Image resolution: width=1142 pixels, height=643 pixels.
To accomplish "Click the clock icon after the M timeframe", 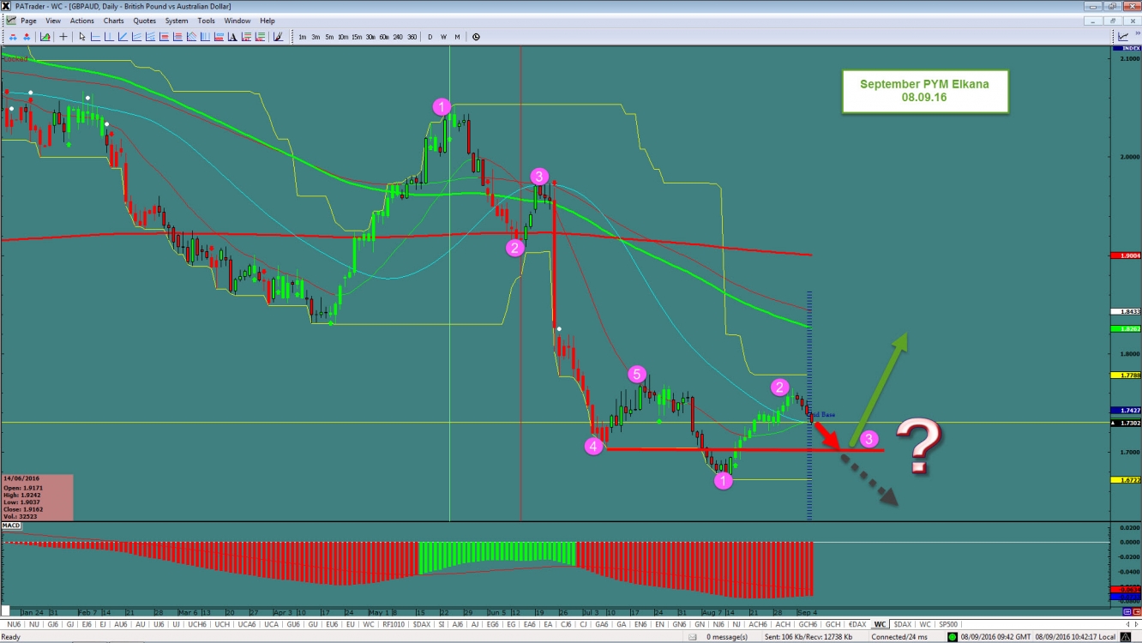I will click(476, 37).
